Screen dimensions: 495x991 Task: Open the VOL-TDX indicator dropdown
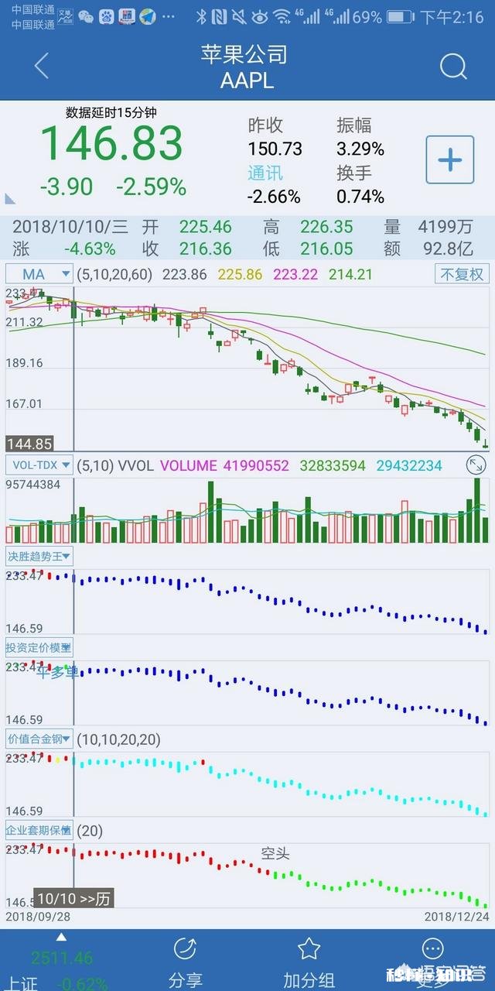39,465
